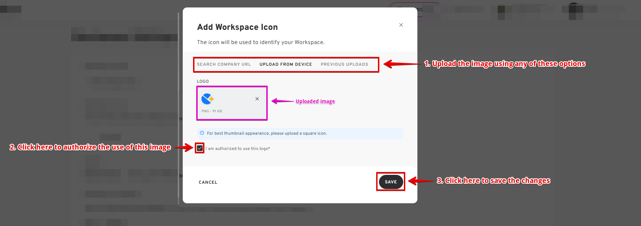Click the "authorize the use of this image" annotation
Image resolution: width=641 pixels, height=226 pixels.
coord(90,147)
